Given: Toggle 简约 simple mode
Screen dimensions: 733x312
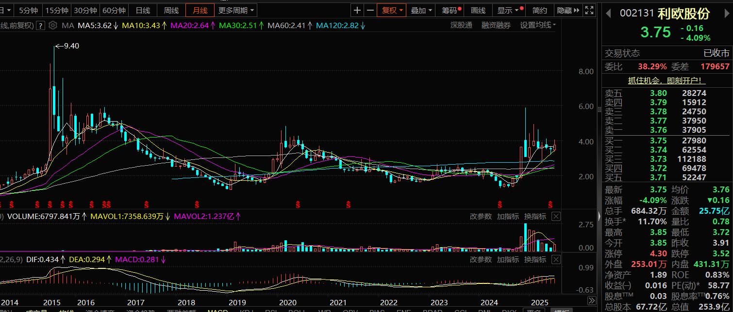Looking at the screenshot, I should point(539,10).
